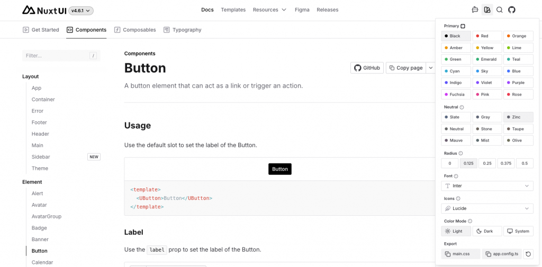Image resolution: width=542 pixels, height=267 pixels.
Task: Set radius to 0.25
Action: (487, 163)
